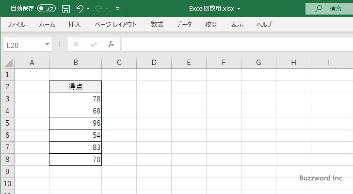The height and width of the screenshot is (194, 353).
Task: Click the formula bar resize dots handle
Action: 60,44
